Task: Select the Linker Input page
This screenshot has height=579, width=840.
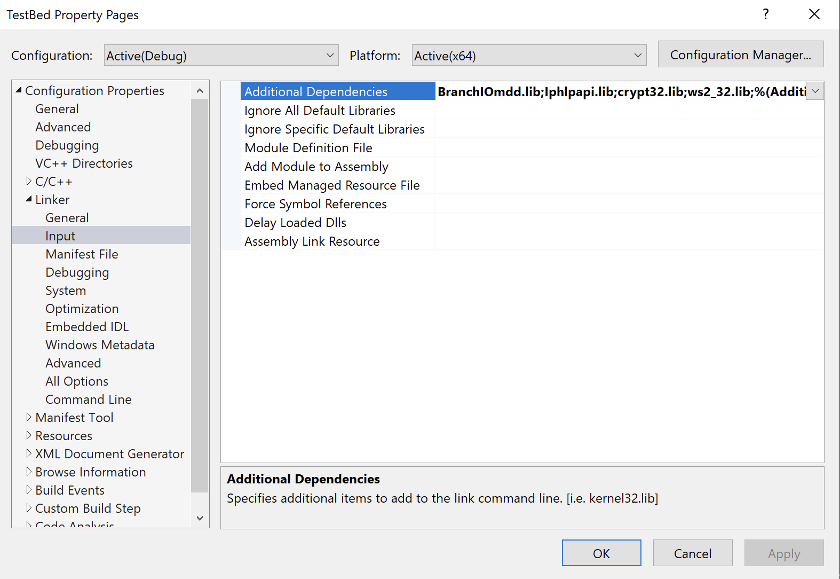Action: point(101,236)
